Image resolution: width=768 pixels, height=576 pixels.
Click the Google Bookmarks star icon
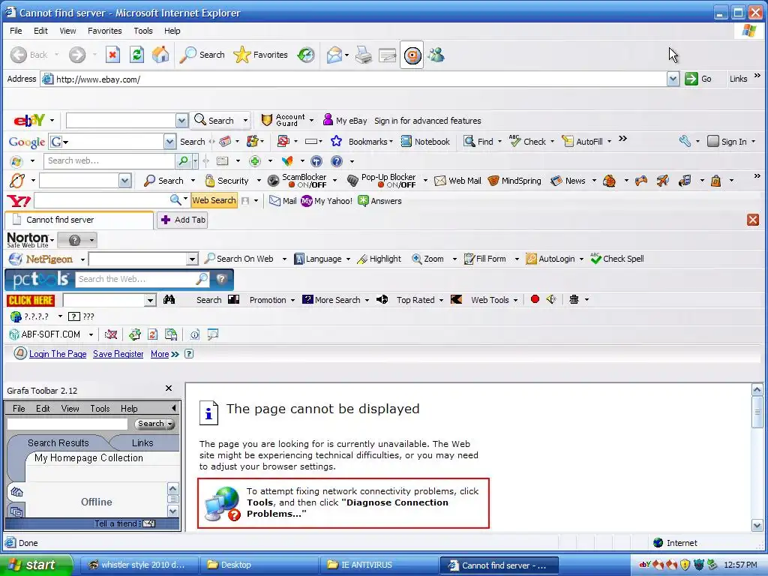pyautogui.click(x=336, y=142)
